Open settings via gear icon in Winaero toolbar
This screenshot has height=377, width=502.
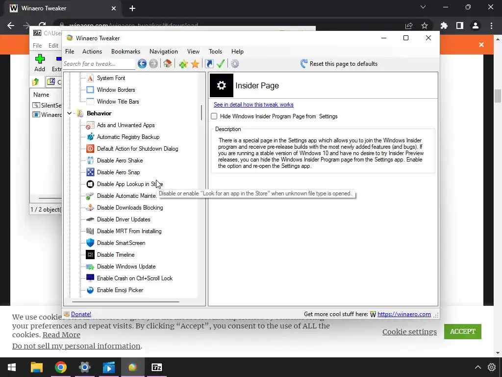235,64
